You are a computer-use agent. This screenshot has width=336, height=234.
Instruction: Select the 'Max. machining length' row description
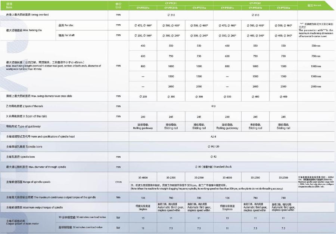(53, 66)
